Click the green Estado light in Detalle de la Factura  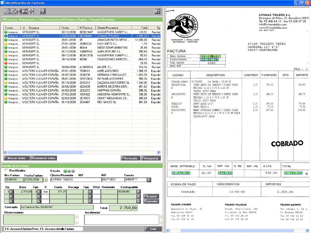point(65,171)
